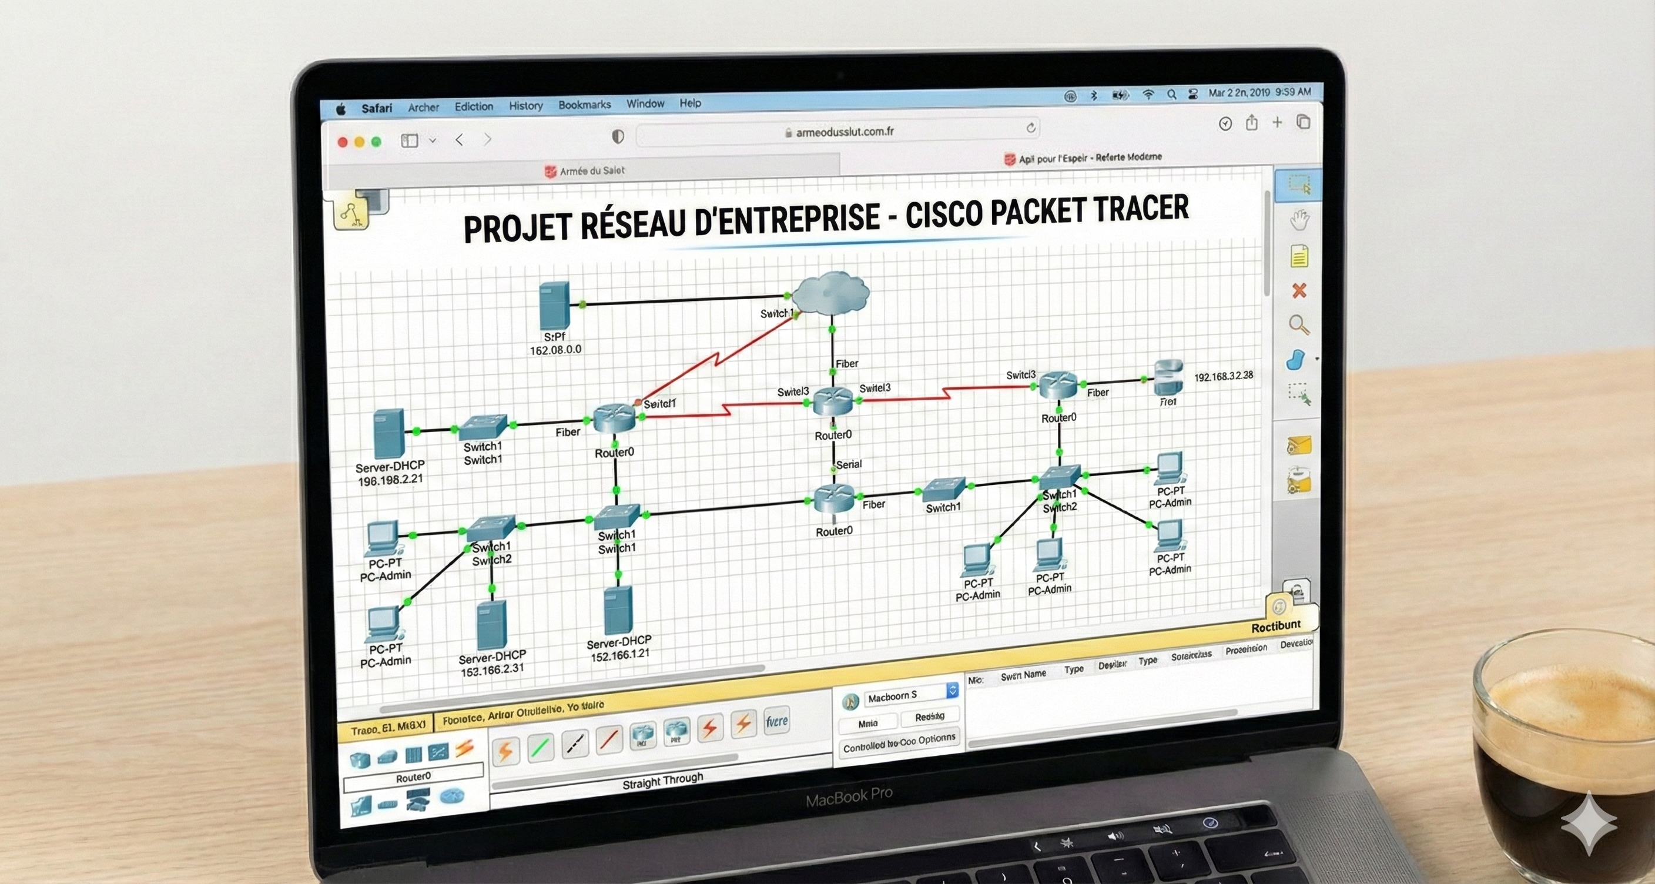Pick the red Delete tool
The width and height of the screenshot is (1655, 884).
pos(1299,290)
